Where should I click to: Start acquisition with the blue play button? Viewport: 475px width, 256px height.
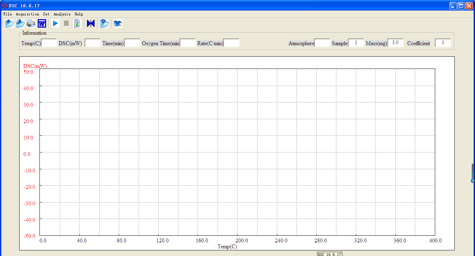(x=55, y=23)
